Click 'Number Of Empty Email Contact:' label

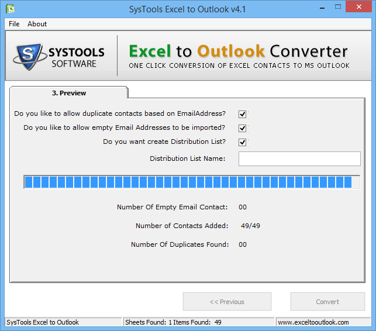tap(172, 207)
